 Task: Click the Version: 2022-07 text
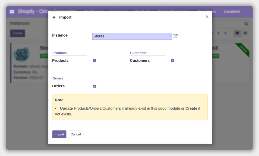pos(28,77)
